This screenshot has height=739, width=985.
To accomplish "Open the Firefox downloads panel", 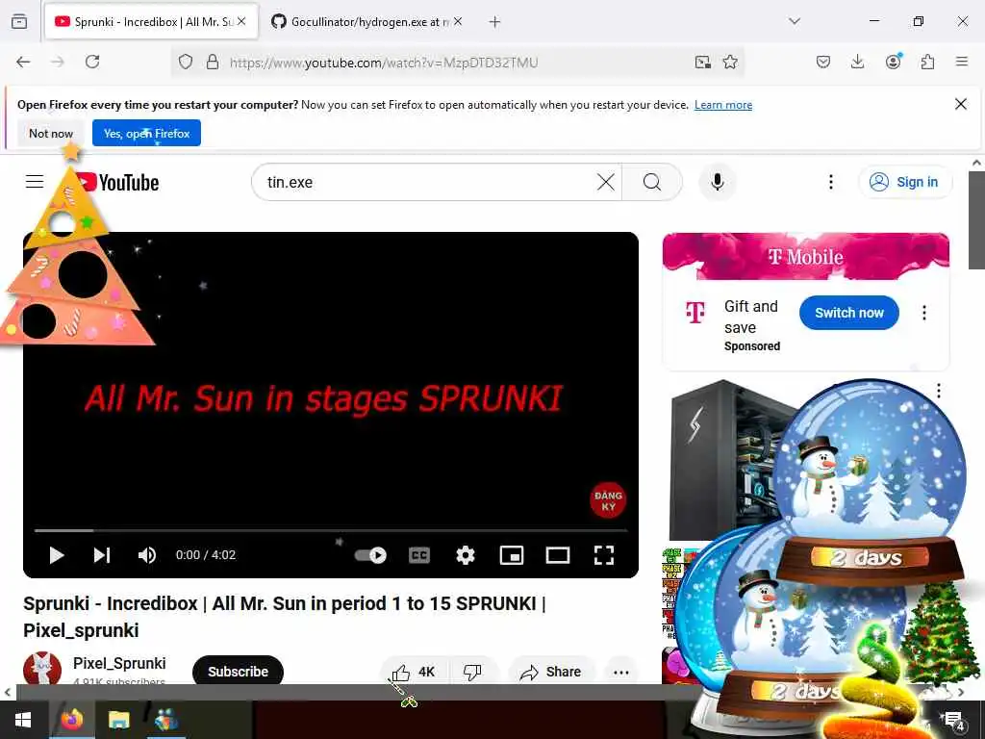I will 857,62.
